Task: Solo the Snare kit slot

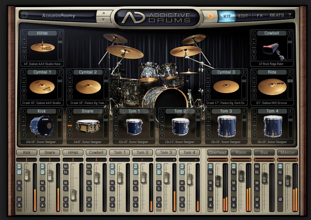Action: coord(70,135)
